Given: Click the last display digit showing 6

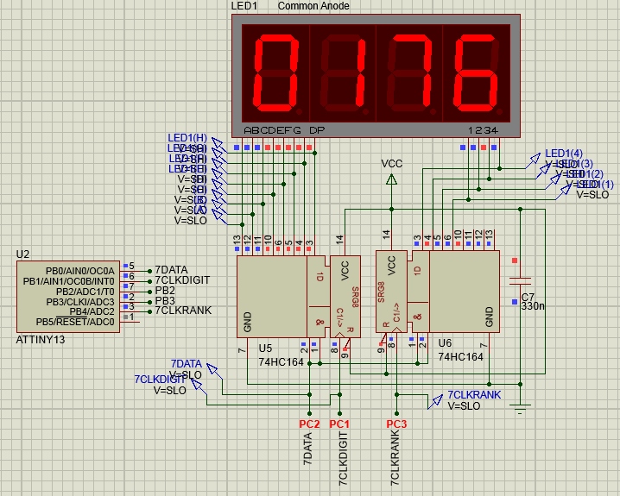Looking at the screenshot, I should pyautogui.click(x=476, y=72).
